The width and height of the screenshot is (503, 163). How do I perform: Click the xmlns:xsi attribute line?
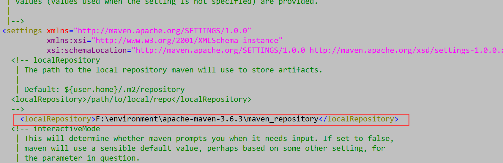pos(165,41)
